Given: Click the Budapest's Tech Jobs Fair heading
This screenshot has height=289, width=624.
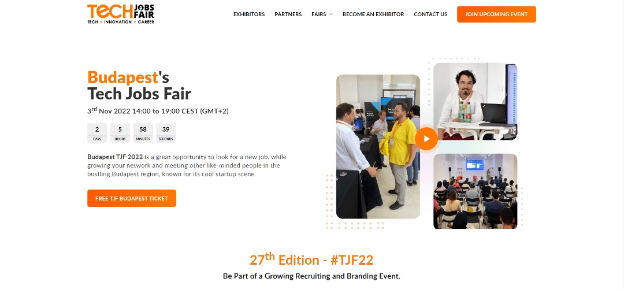Looking at the screenshot, I should [x=139, y=85].
